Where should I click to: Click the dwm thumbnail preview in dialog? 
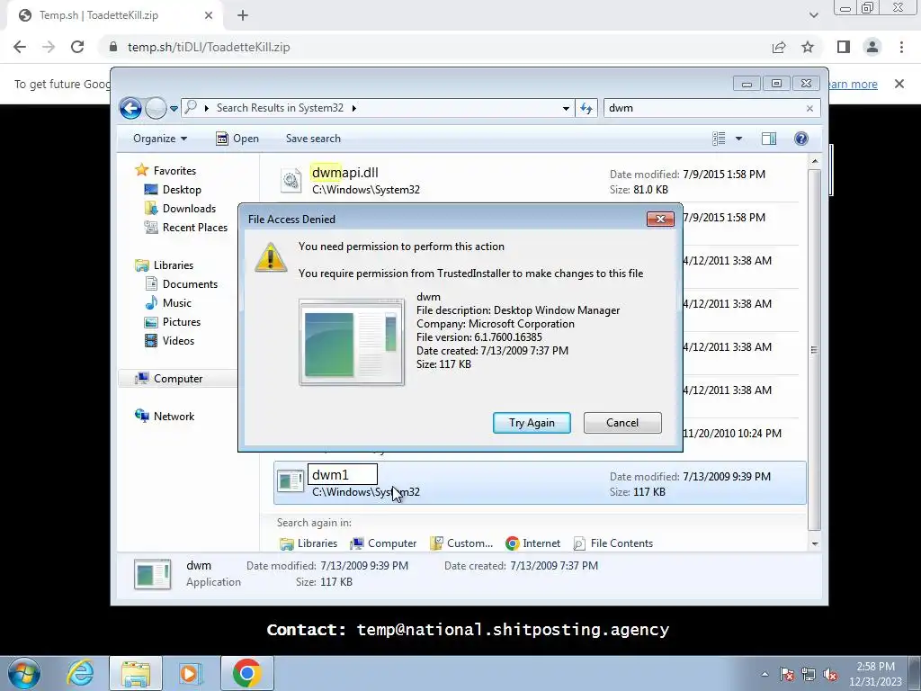click(x=352, y=342)
